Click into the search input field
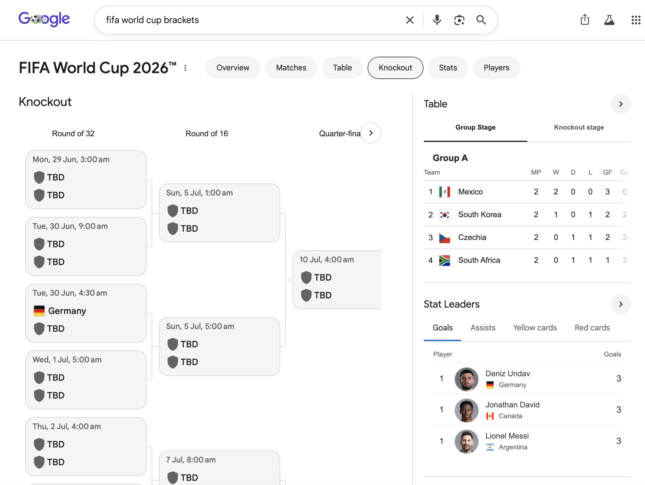 251,20
